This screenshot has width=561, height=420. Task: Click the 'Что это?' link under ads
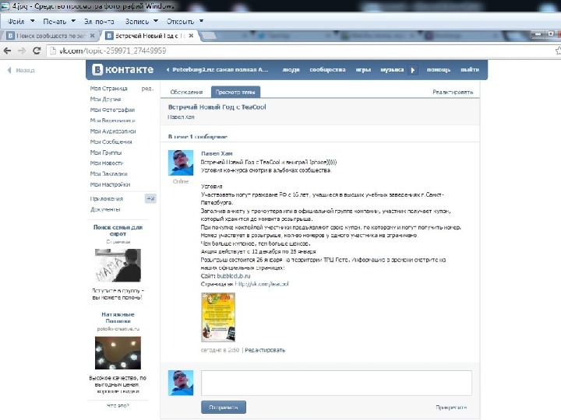[x=118, y=406]
